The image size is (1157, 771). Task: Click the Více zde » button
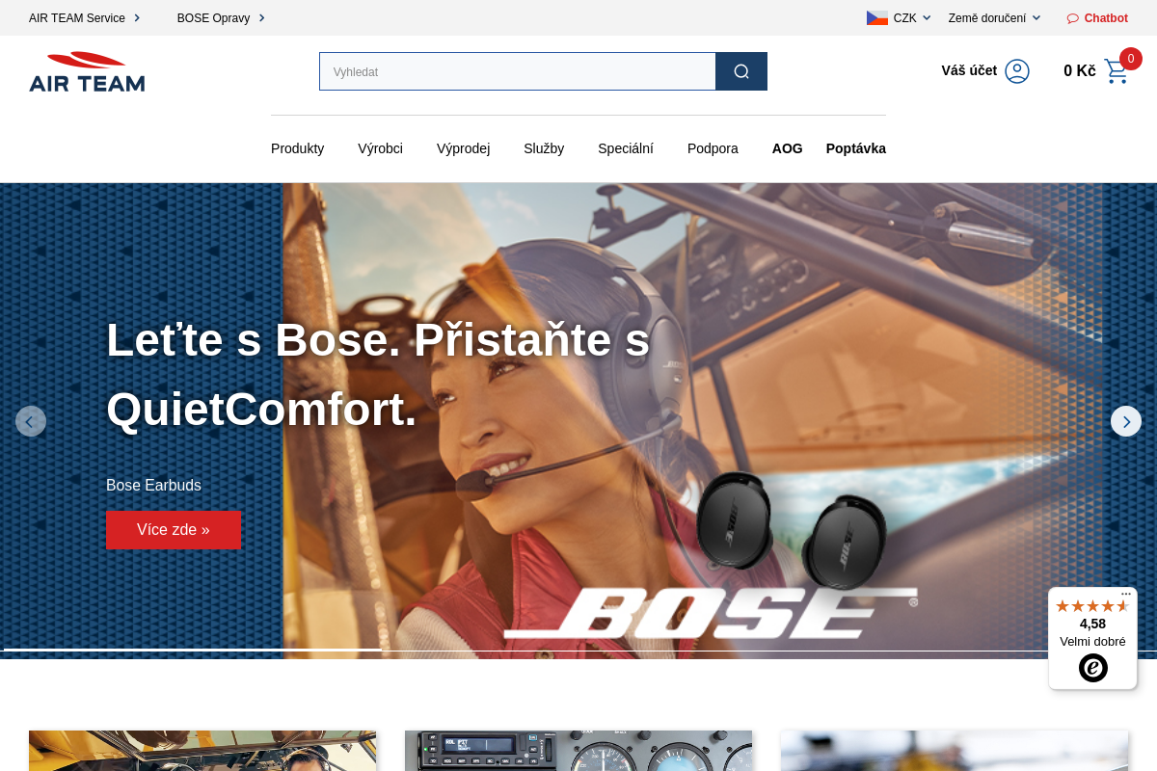pyautogui.click(x=174, y=529)
